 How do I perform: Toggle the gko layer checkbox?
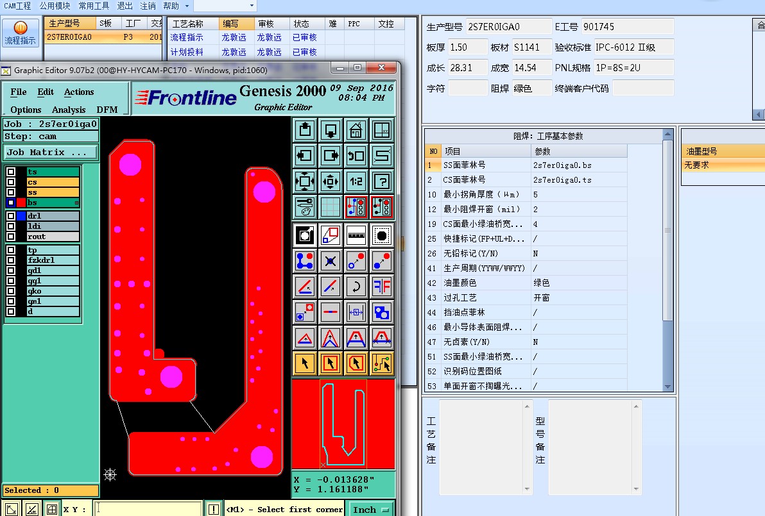pos(11,291)
